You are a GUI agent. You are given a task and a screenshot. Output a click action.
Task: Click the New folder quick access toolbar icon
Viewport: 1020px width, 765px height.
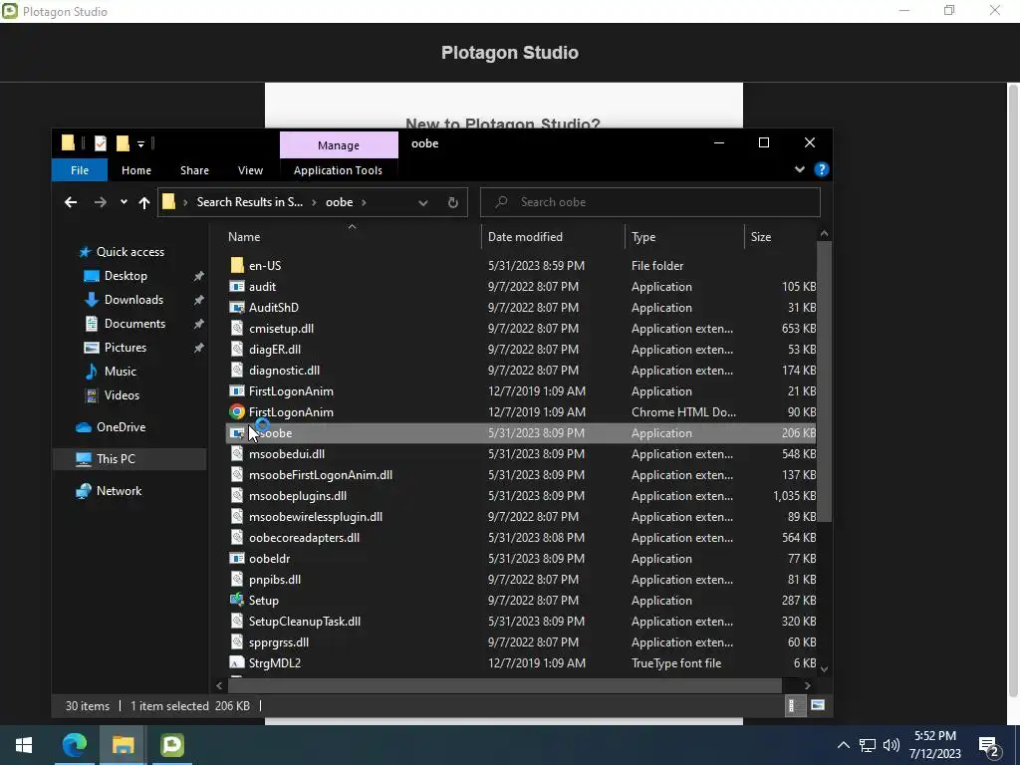[123, 143]
